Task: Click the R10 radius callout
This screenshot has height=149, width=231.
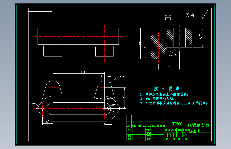Action: pos(31,103)
